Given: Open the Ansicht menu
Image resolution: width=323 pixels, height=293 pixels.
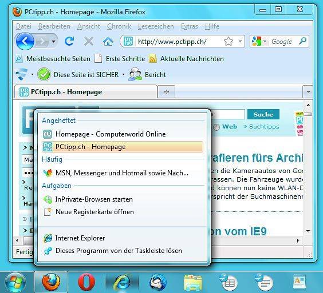Looking at the screenshot, I should pos(89,26).
